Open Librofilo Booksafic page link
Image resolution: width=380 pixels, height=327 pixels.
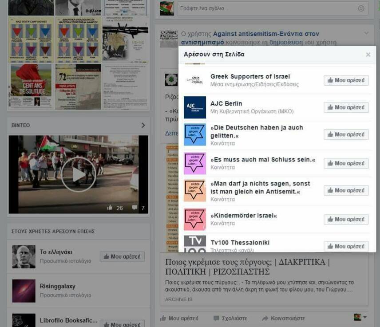point(68,320)
